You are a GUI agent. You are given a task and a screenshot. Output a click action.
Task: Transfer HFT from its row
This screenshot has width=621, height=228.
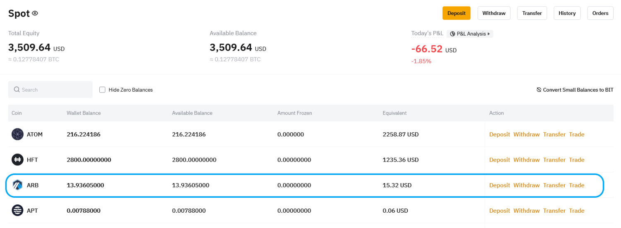(554, 160)
